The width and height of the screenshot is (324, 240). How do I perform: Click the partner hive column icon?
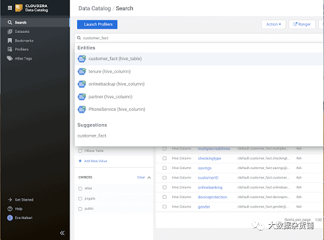pyautogui.click(x=82, y=97)
